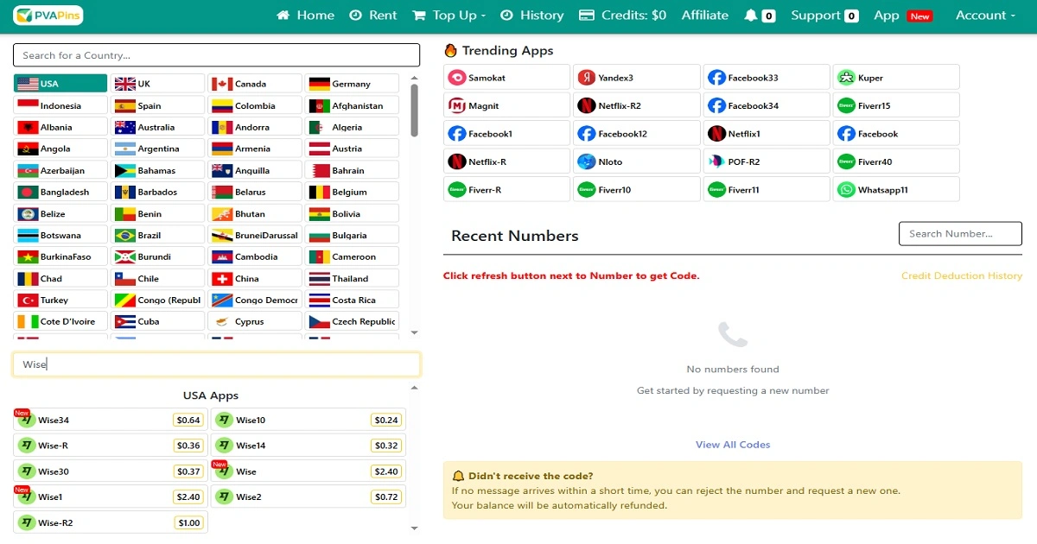Select Wise10 app at $0.24
1037x544 pixels.
pyautogui.click(x=309, y=420)
